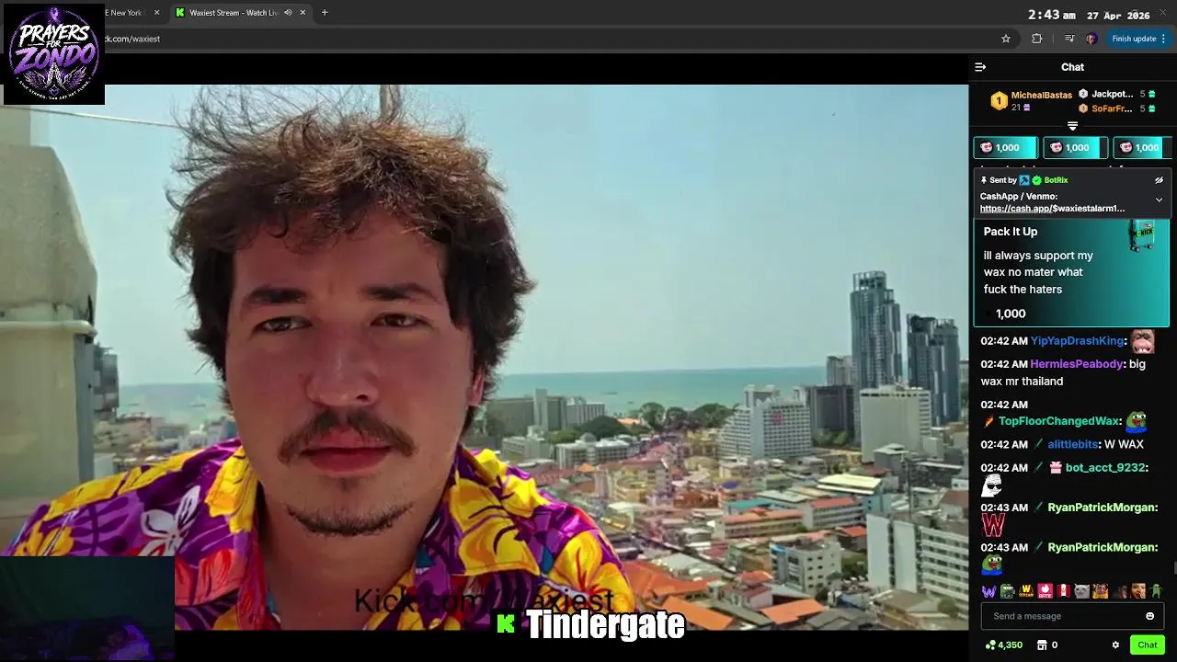Collapse the chat panel with arrow icon
This screenshot has height=662, width=1177.
pos(980,67)
